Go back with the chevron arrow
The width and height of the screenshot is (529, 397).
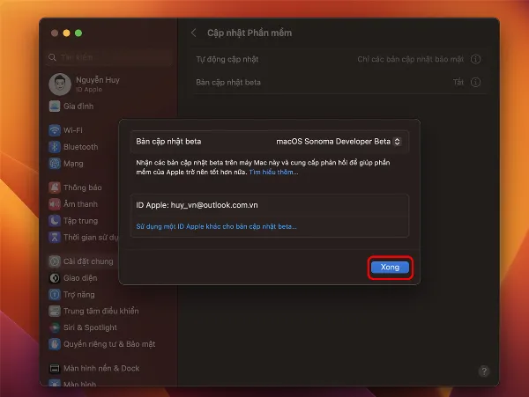coord(194,33)
